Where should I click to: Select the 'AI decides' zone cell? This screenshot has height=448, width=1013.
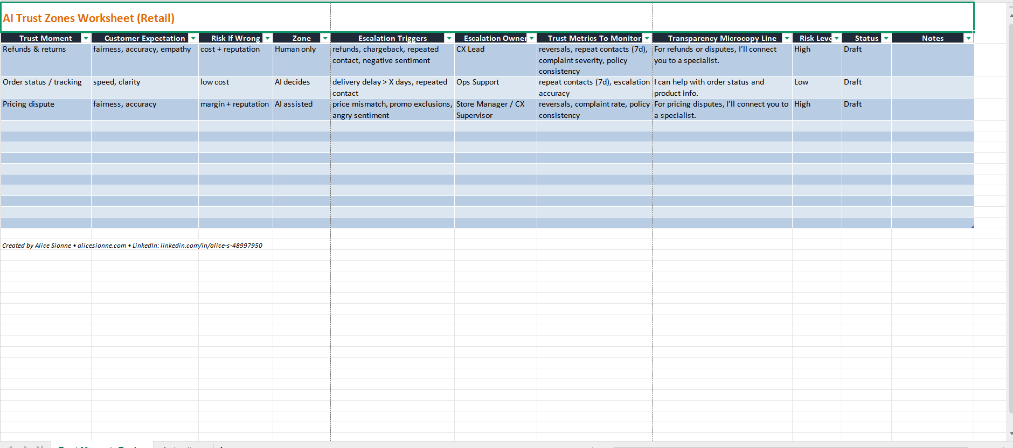coord(302,87)
